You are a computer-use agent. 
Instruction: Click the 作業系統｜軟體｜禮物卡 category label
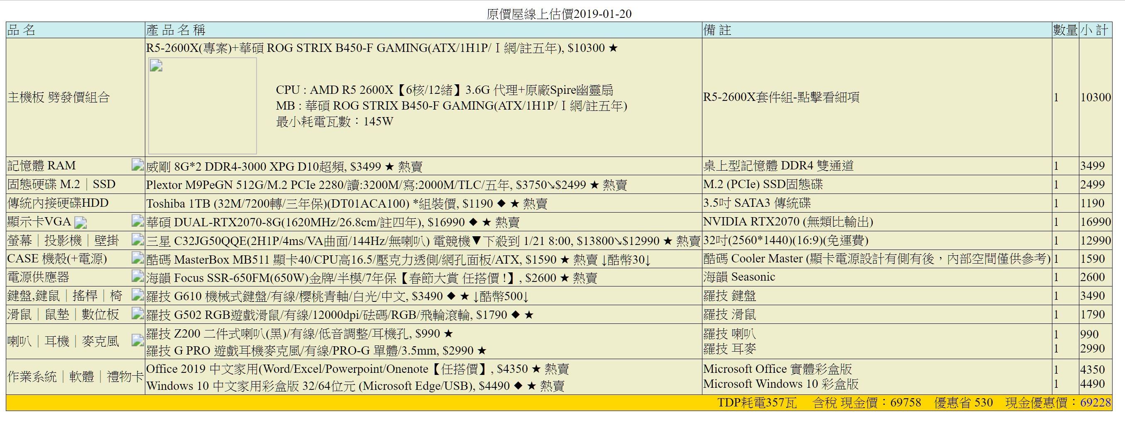pyautogui.click(x=75, y=377)
